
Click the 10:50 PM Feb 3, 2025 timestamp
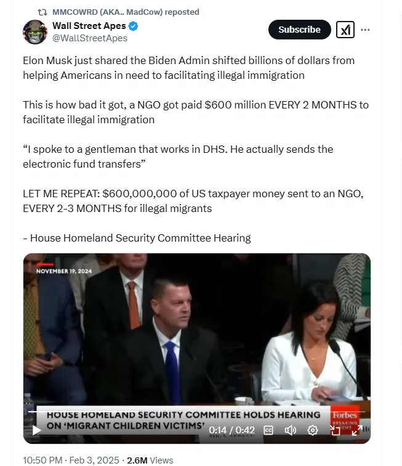pos(71,460)
